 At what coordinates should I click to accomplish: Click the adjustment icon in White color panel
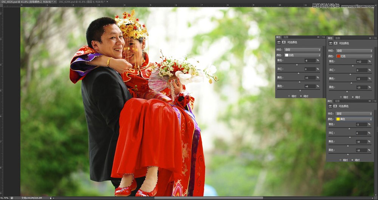(279, 42)
